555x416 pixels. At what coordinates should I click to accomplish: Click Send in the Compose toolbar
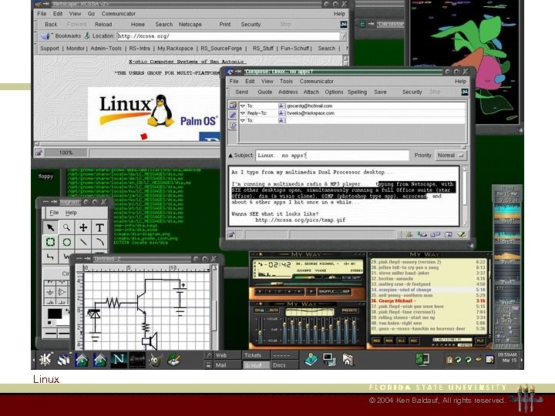(241, 92)
